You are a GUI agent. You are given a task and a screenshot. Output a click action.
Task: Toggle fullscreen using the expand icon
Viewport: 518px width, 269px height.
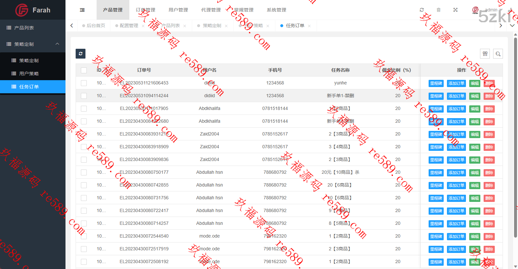(x=455, y=10)
